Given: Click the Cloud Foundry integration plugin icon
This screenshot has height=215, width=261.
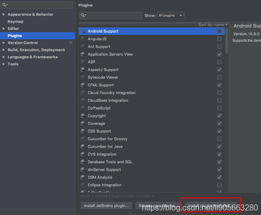Looking at the screenshot, I should tap(83, 93).
